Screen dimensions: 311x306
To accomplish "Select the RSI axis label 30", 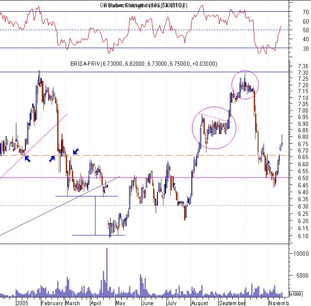I will (306, 49).
